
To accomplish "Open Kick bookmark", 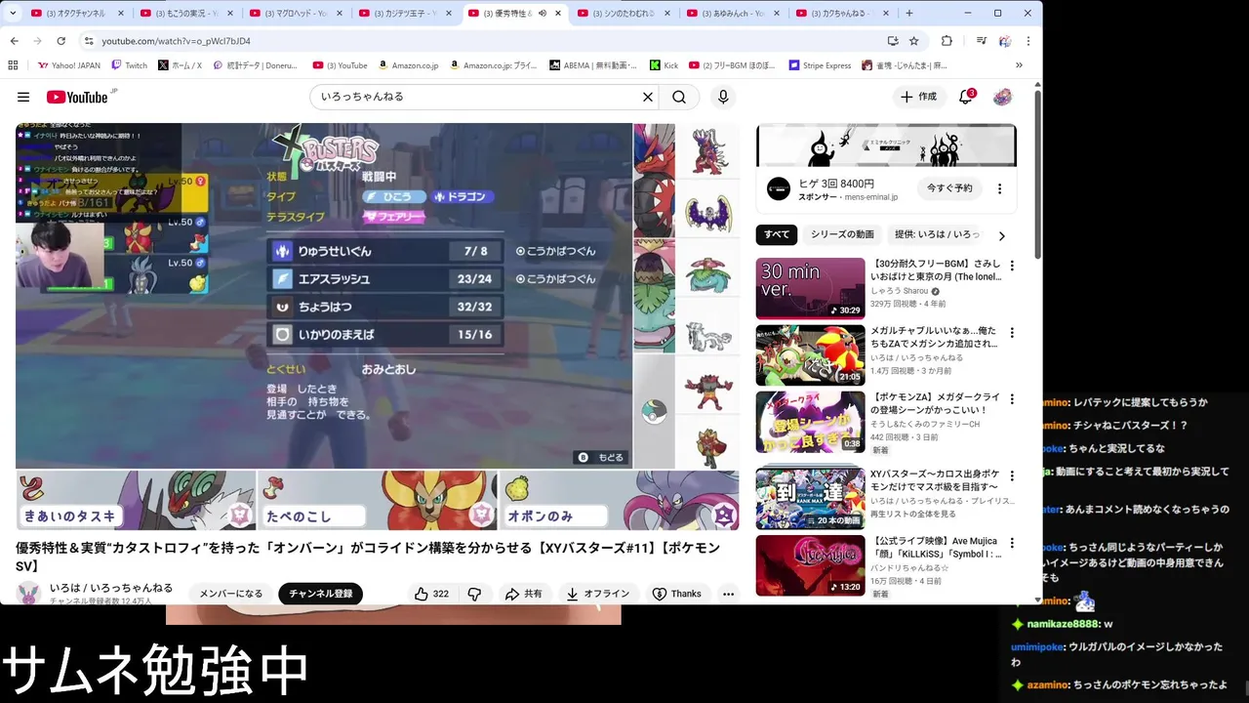I will [x=663, y=65].
